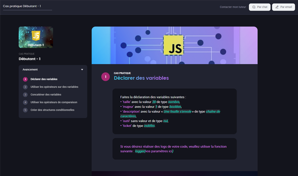This screenshot has height=176, width=298.
Task: Click the 'taille' variable name text
Action: pyautogui.click(x=127, y=102)
